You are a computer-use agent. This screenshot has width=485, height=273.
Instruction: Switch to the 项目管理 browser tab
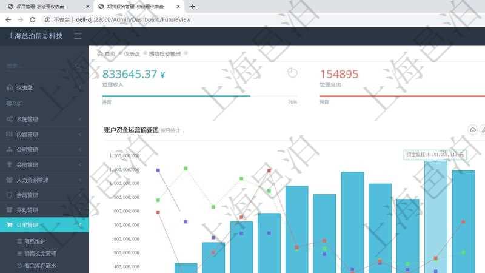click(x=45, y=7)
